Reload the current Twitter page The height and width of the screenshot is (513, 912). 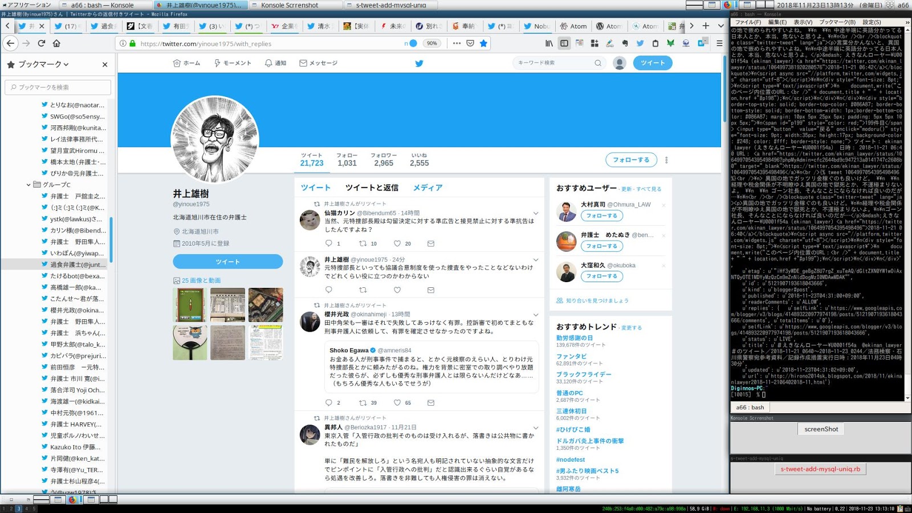(x=41, y=43)
